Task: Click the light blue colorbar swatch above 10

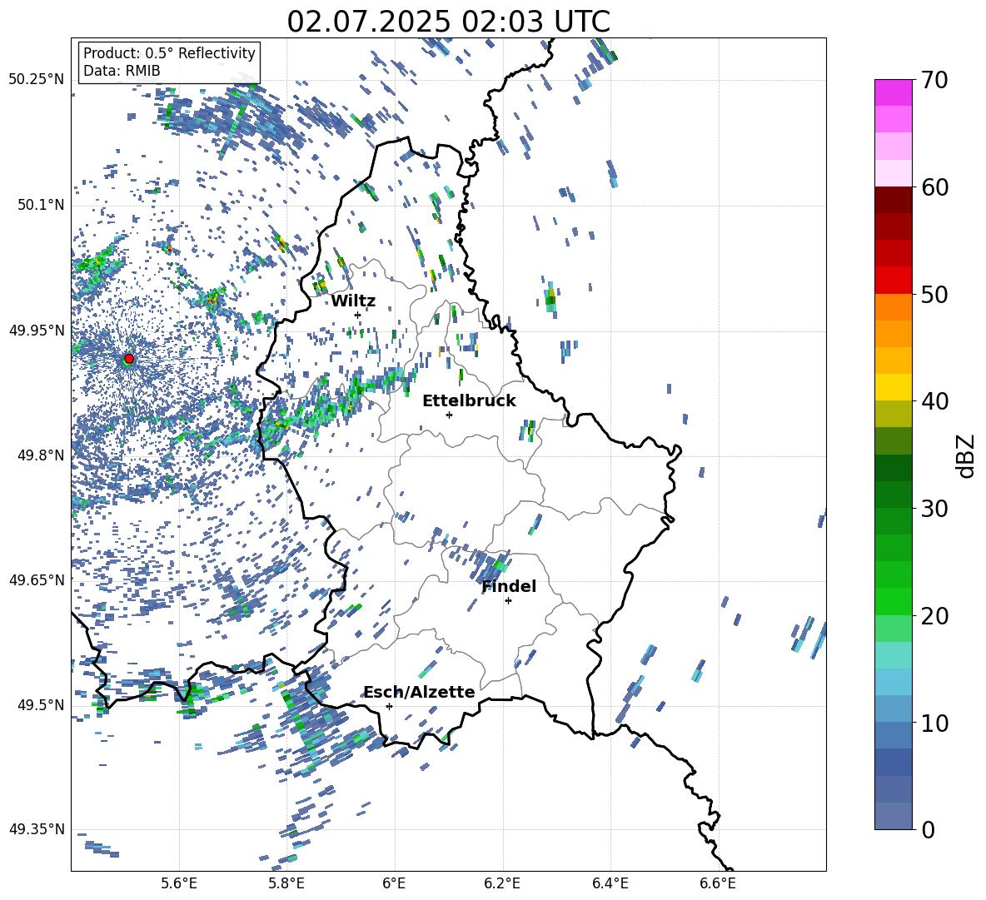Action: (x=893, y=682)
